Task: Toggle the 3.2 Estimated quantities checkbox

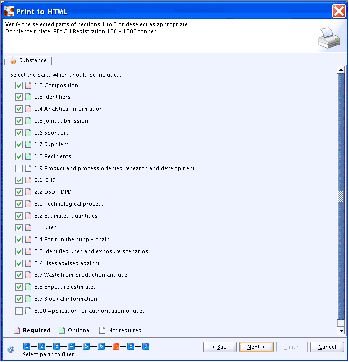Action: pyautogui.click(x=19, y=216)
